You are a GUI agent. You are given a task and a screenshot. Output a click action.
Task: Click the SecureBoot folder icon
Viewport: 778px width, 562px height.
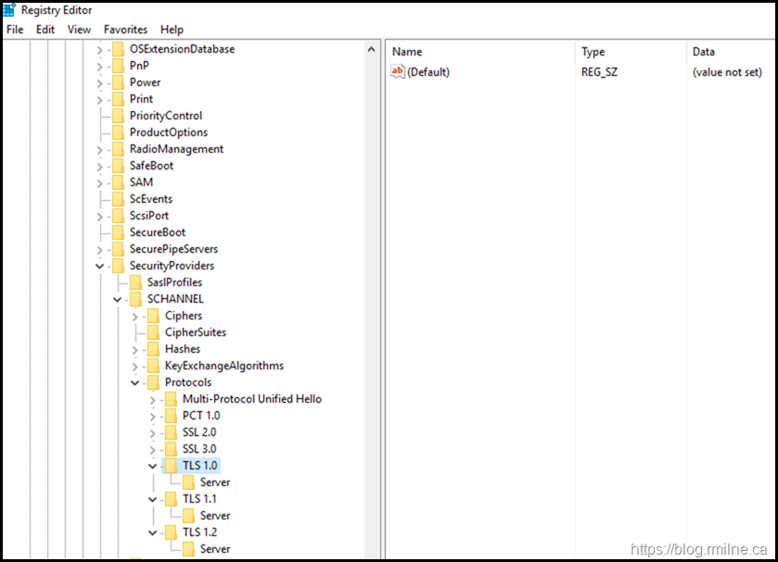point(118,232)
